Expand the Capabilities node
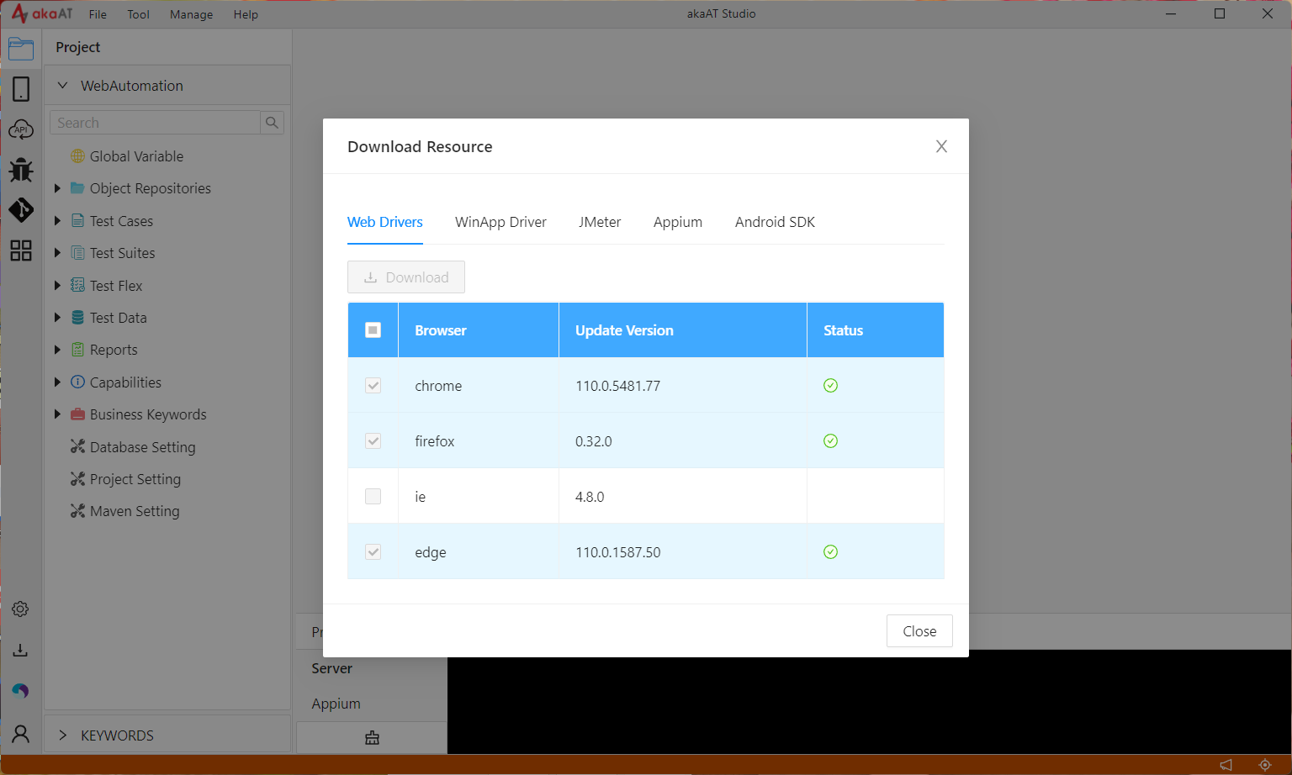This screenshot has height=775, width=1292. tap(57, 382)
